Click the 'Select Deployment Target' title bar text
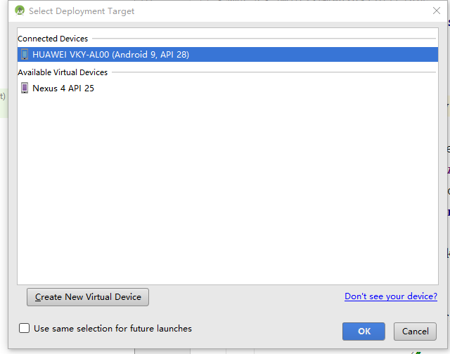Image resolution: width=450 pixels, height=354 pixels. 82,11
